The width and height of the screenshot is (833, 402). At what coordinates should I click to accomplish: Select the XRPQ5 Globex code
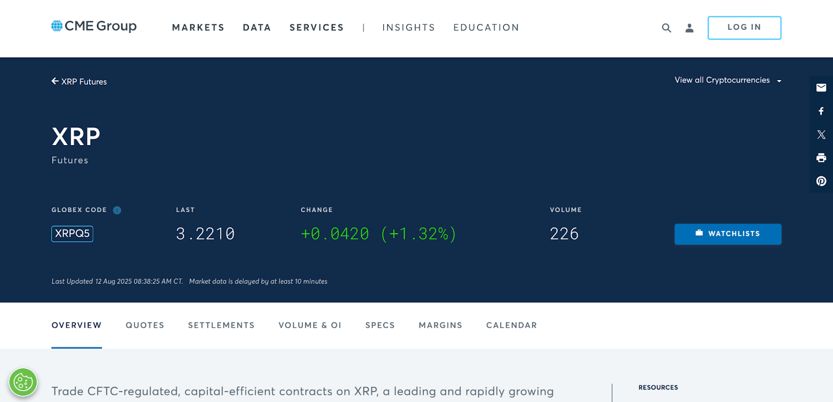click(x=72, y=234)
